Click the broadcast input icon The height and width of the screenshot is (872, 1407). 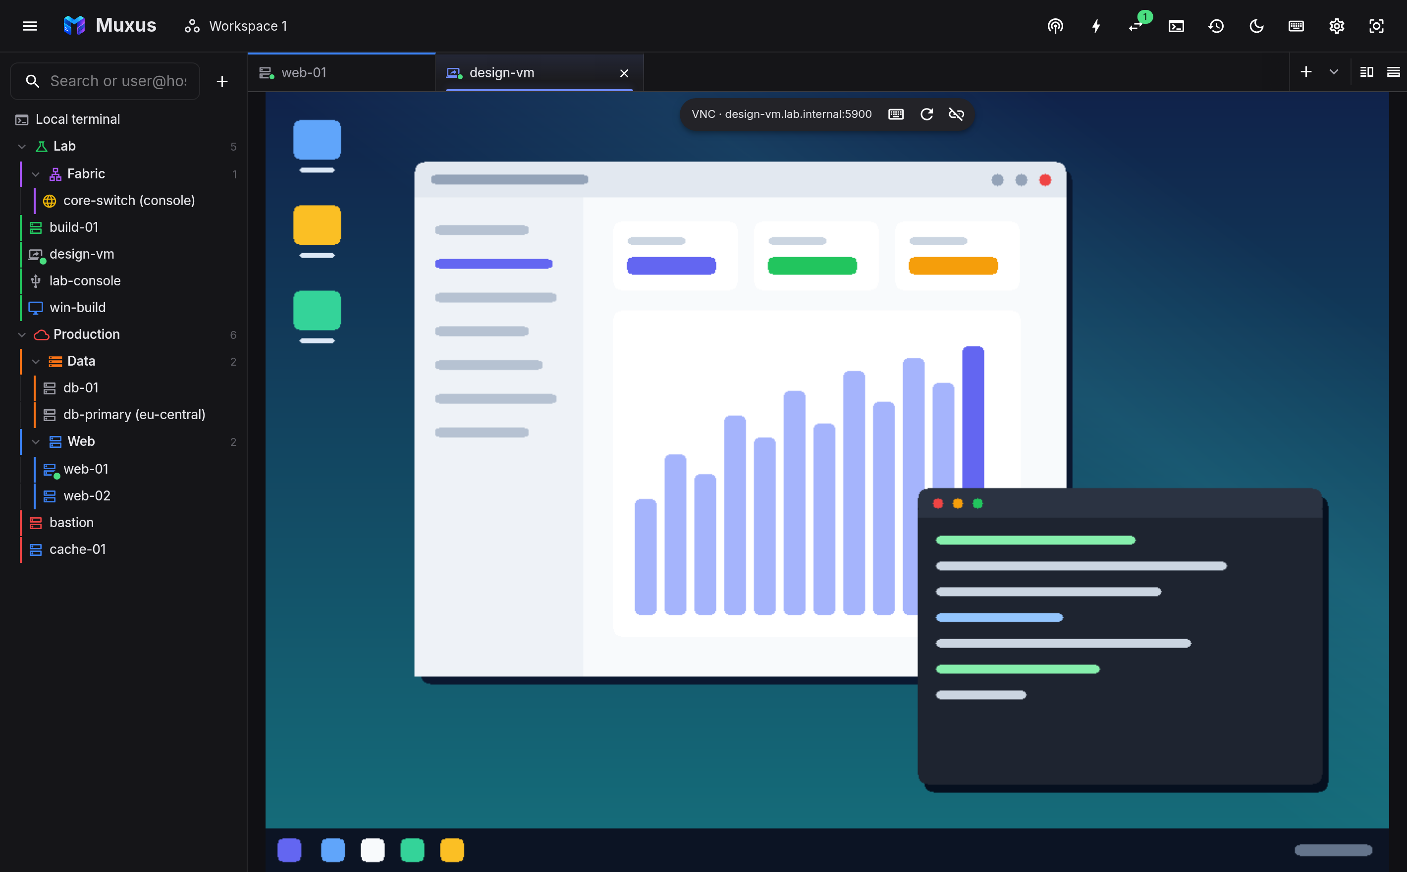pyautogui.click(x=1055, y=26)
